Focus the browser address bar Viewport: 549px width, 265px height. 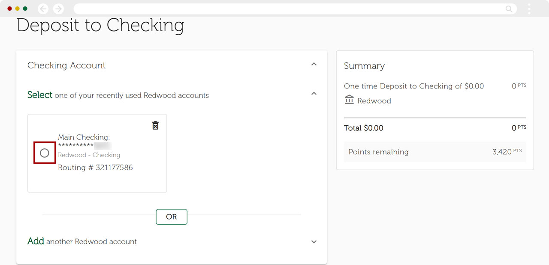pos(287,9)
